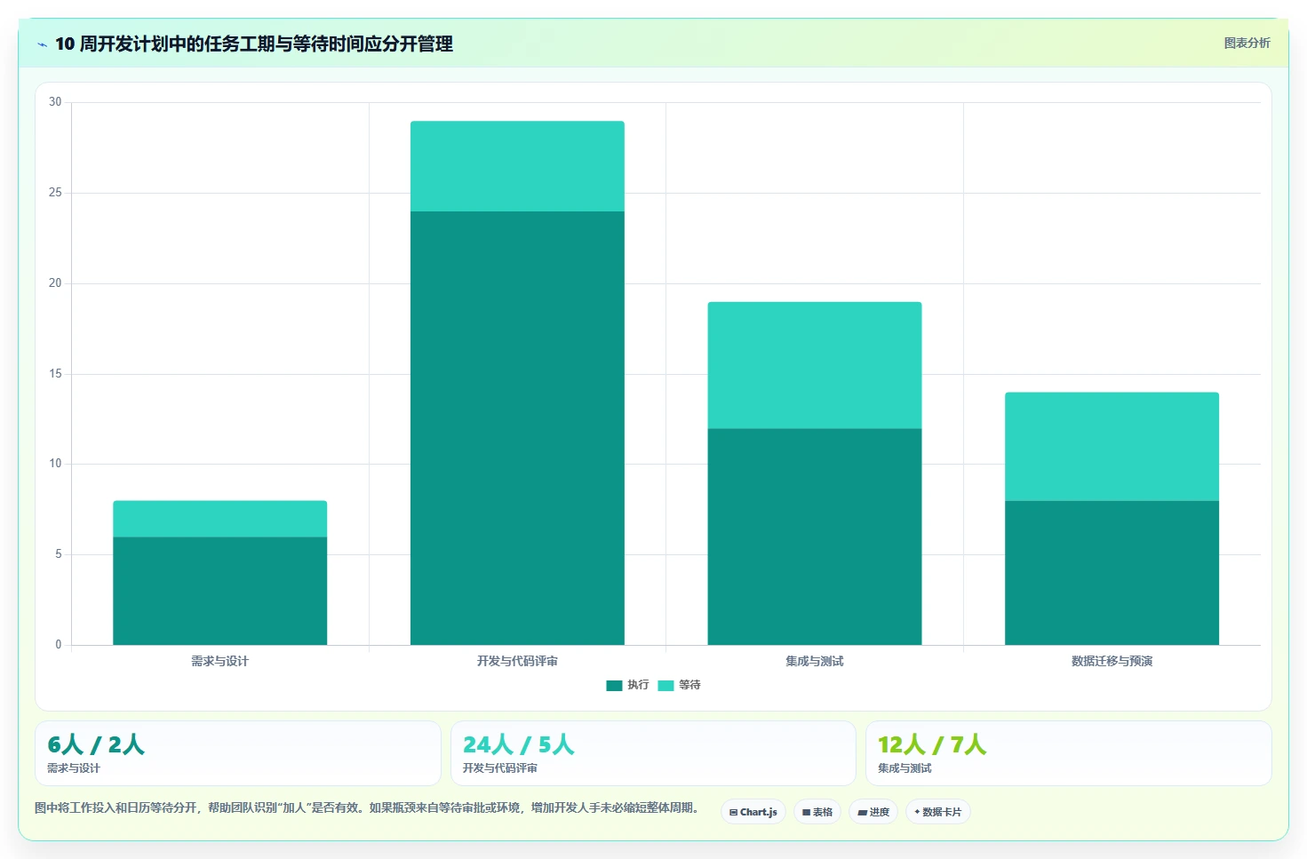
Task: Click the 等待 bar segment of 开发与代码评审
Action: click(517, 166)
